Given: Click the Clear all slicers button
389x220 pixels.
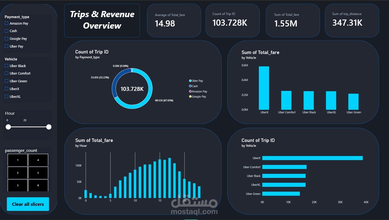Looking at the screenshot, I should click(x=28, y=204).
